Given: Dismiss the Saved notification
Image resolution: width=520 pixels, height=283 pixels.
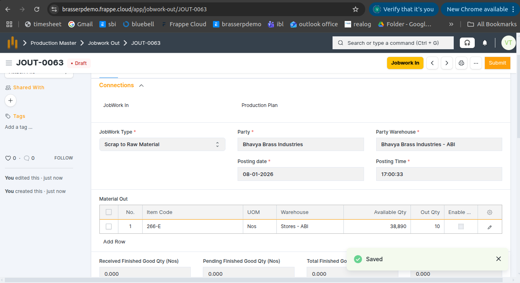Looking at the screenshot, I should (x=499, y=259).
